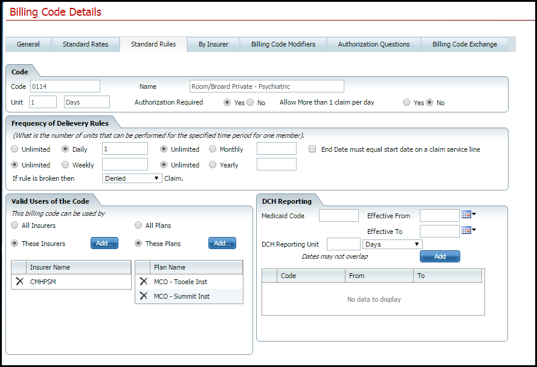
Task: Open the Billing Code Modifiers tab
Action: point(283,44)
